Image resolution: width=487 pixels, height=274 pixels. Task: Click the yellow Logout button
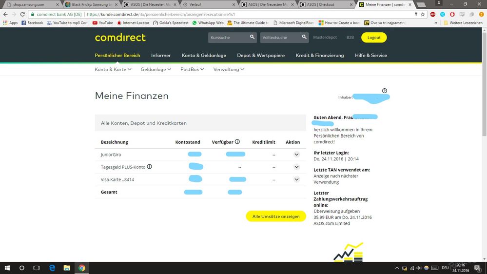[x=374, y=38]
